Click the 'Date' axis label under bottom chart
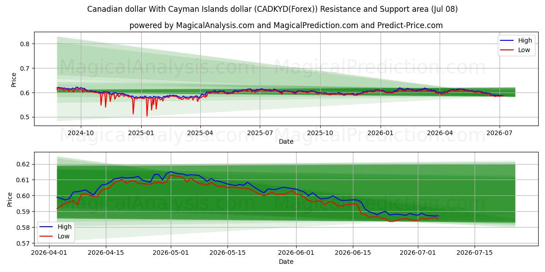545x272 pixels. tap(286, 262)
